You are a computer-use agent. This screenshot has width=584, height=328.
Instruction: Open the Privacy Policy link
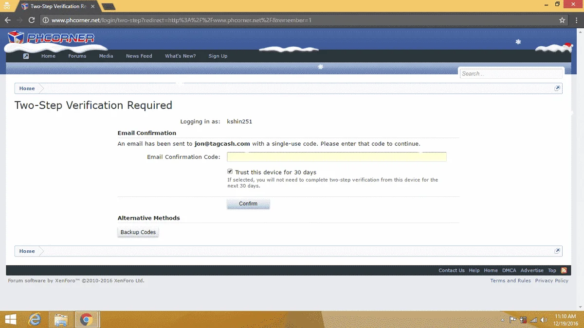tap(552, 281)
